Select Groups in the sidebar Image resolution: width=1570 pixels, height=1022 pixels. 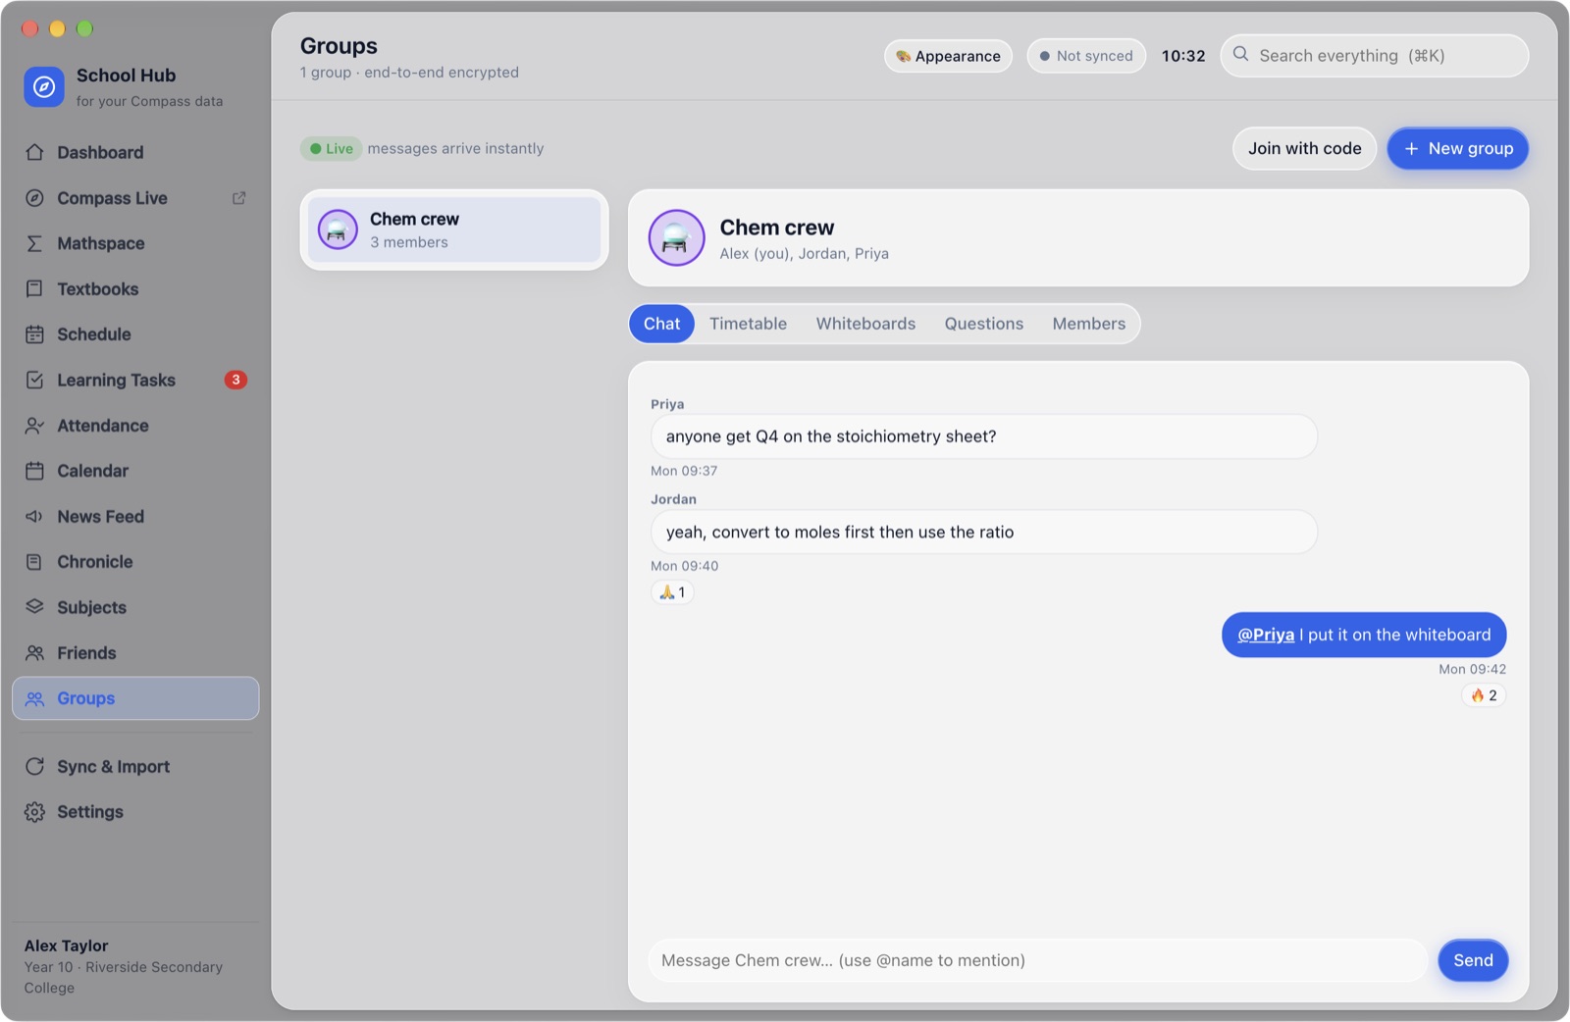click(135, 698)
